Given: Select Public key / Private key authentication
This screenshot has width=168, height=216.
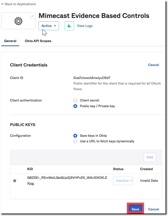Looking at the screenshot, I should (74, 106).
